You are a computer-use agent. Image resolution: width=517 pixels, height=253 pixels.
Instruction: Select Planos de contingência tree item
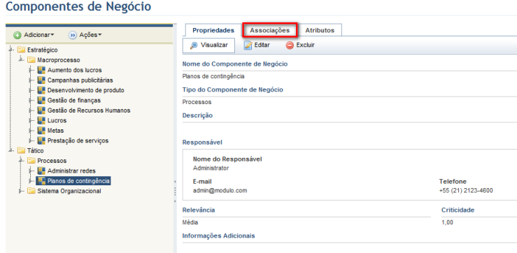click(x=79, y=181)
